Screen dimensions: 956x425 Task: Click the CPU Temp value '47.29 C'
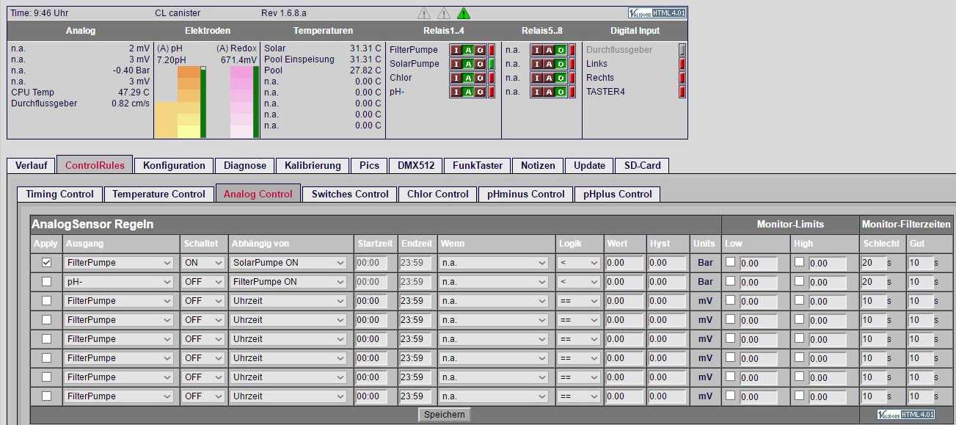pyautogui.click(x=134, y=92)
